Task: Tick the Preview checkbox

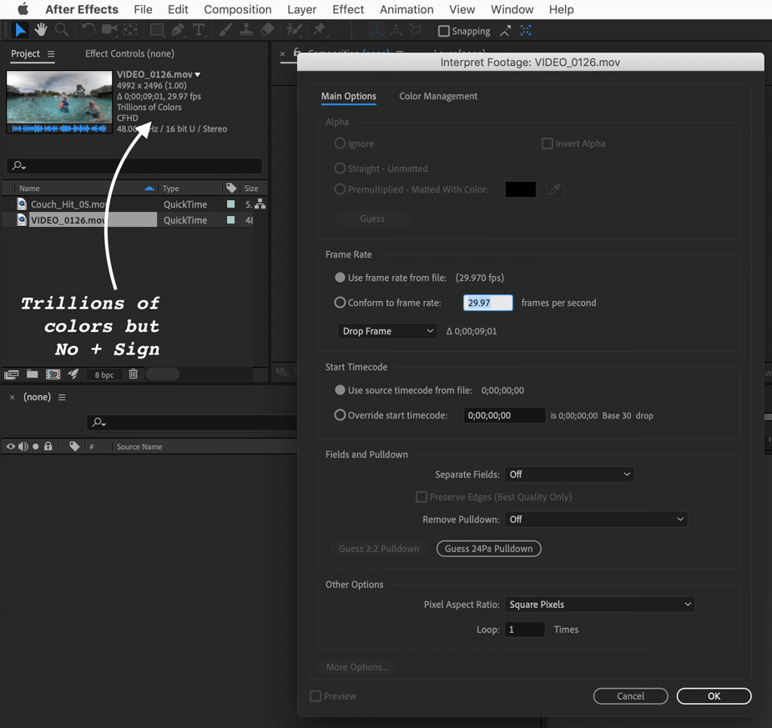Action: click(x=315, y=696)
